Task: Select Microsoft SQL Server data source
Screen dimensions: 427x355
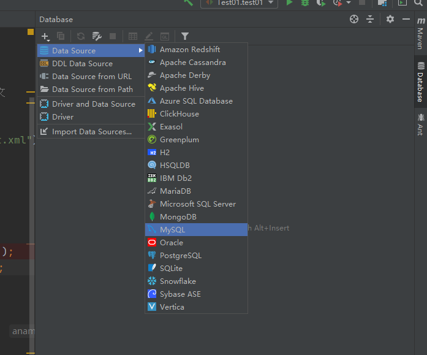Action: [x=196, y=204]
